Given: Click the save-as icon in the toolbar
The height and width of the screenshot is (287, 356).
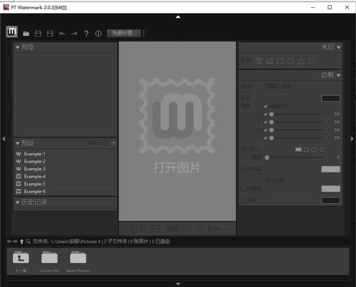Looking at the screenshot, I should click(x=50, y=34).
